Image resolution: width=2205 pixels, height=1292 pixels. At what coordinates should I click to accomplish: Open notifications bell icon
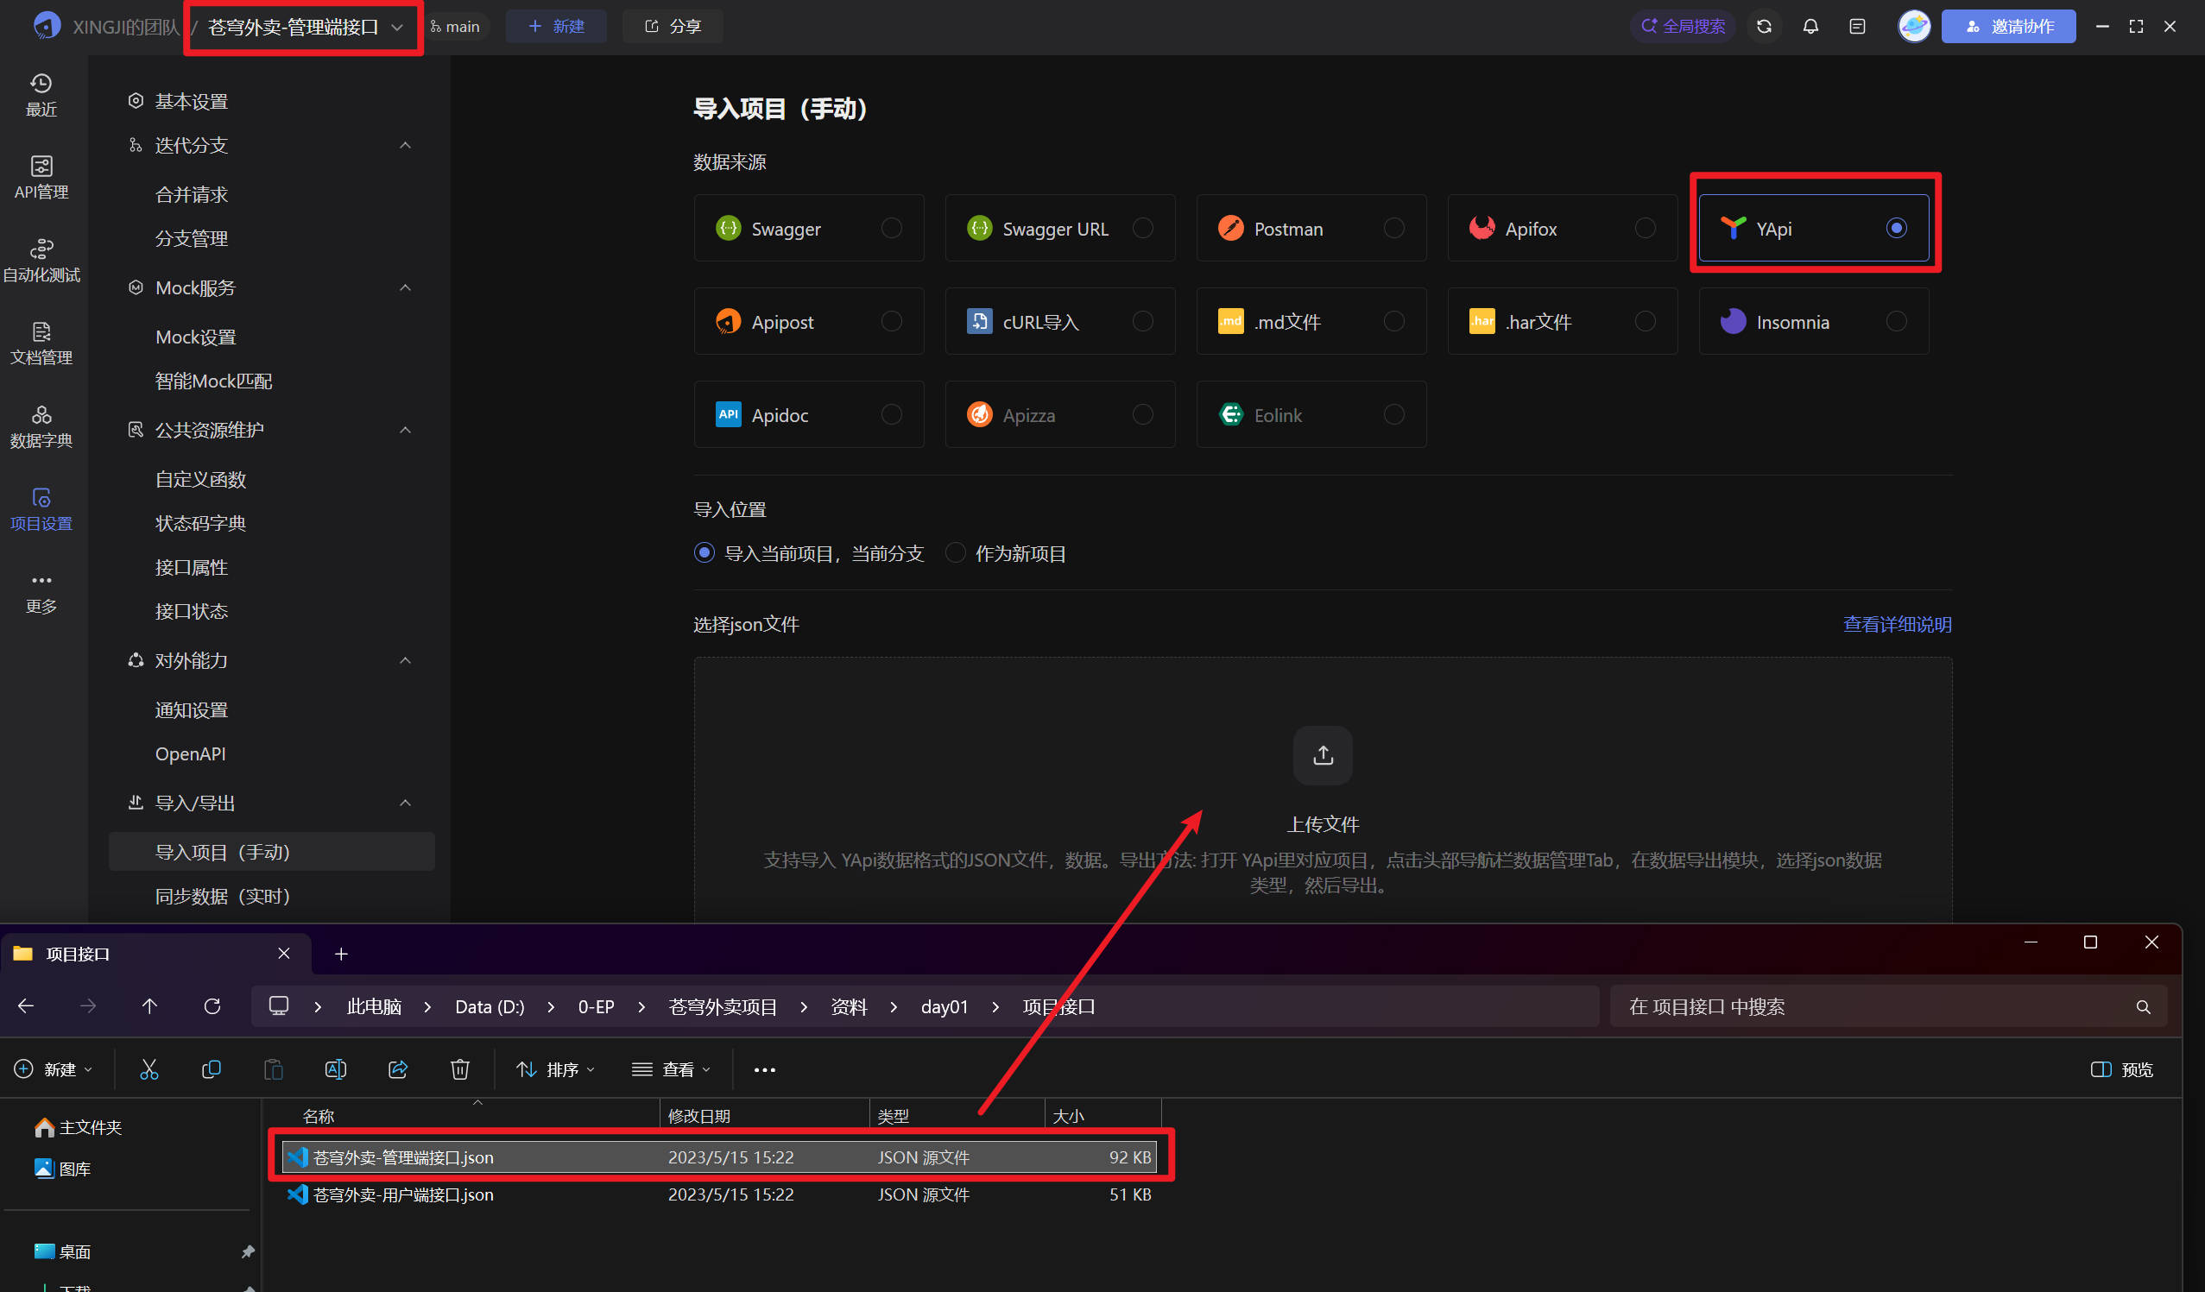(1810, 26)
